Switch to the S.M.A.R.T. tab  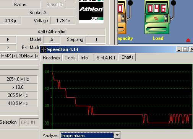point(107,58)
